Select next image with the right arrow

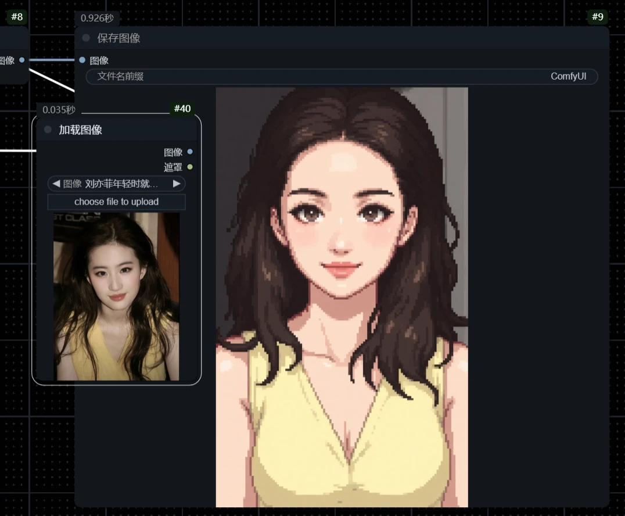177,183
